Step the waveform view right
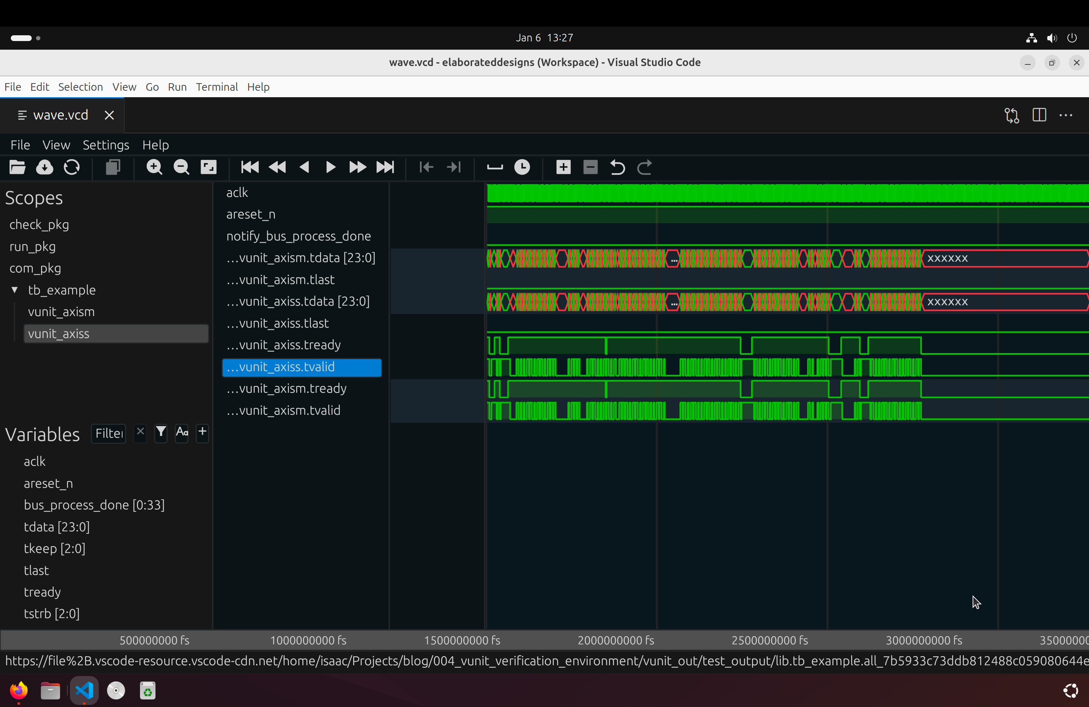The width and height of the screenshot is (1089, 707). pos(330,167)
